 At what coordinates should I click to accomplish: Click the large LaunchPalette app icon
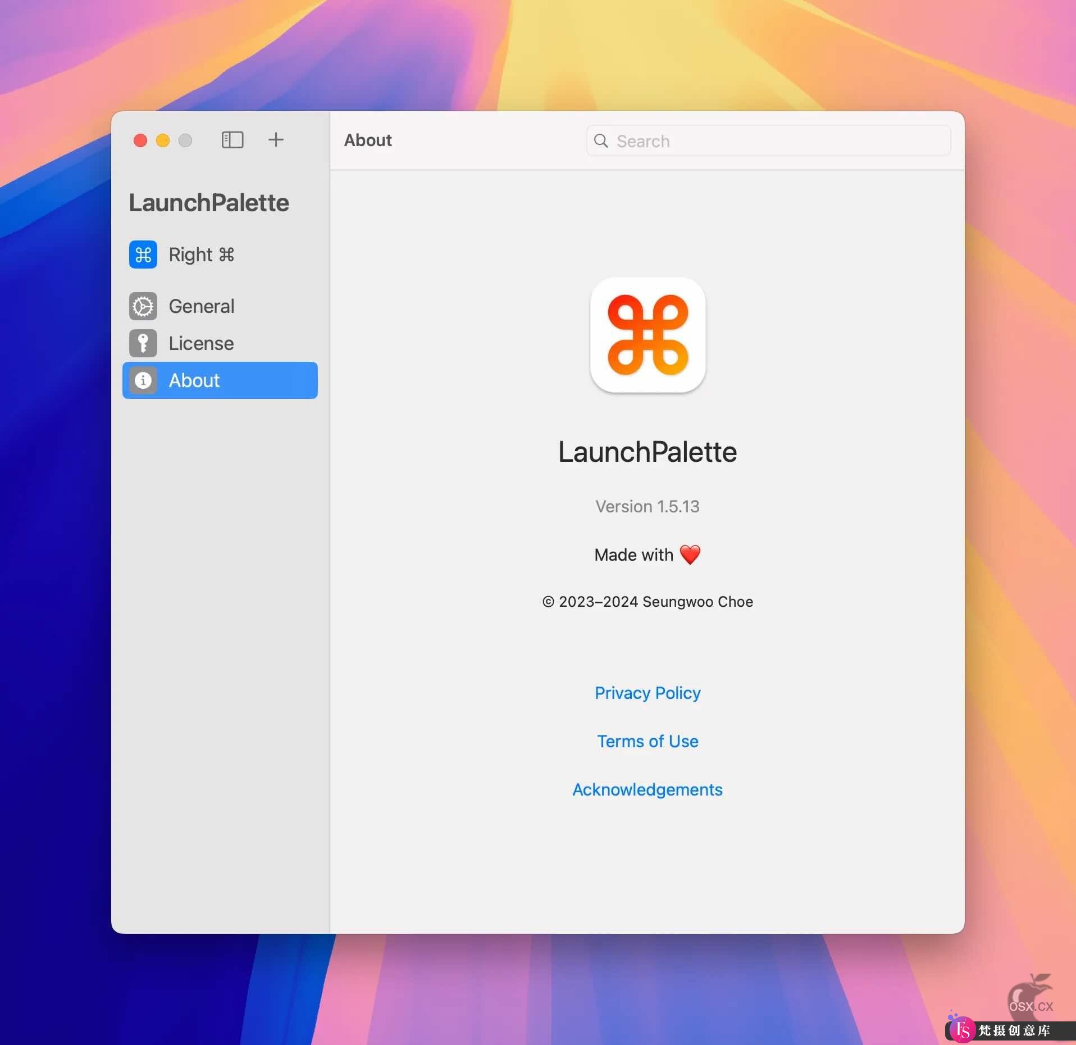(x=648, y=335)
